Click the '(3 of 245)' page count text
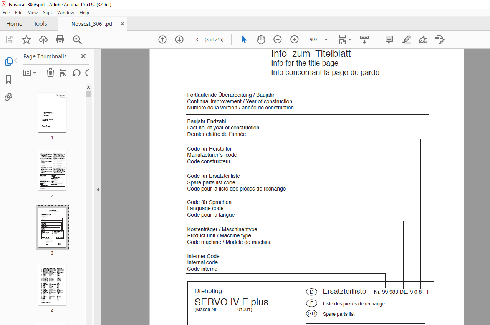Viewport: 490px width, 325px height. pyautogui.click(x=214, y=40)
